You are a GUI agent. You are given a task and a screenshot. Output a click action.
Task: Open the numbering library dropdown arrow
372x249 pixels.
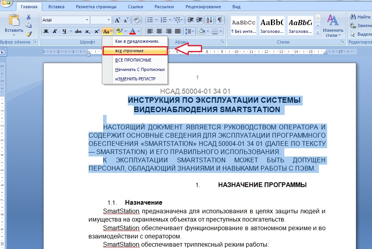pos(170,20)
